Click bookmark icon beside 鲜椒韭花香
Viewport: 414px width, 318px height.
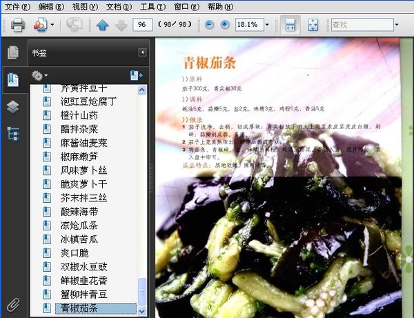point(47,281)
